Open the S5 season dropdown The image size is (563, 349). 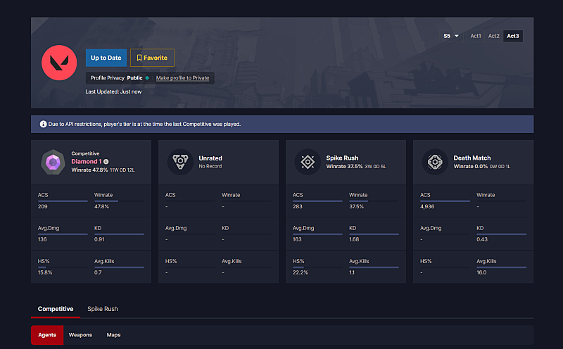[x=451, y=36]
